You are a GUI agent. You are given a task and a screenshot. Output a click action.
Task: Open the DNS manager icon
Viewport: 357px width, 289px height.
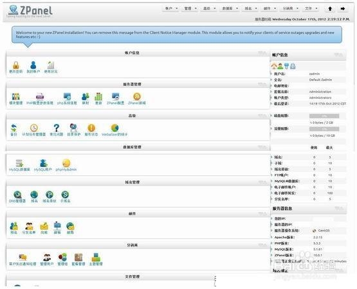17,195
